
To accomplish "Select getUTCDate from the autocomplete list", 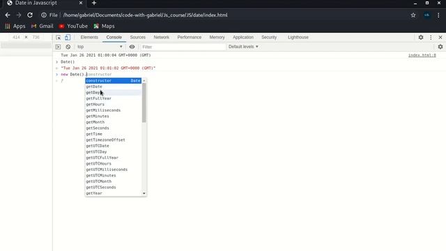I will 114,146.
